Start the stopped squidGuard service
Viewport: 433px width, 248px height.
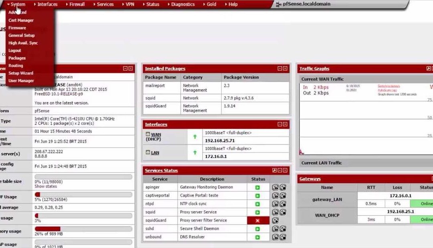click(275, 221)
